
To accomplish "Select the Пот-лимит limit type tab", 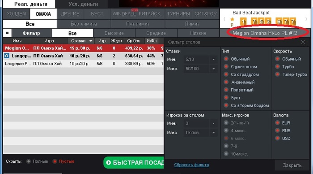I will [138, 24].
